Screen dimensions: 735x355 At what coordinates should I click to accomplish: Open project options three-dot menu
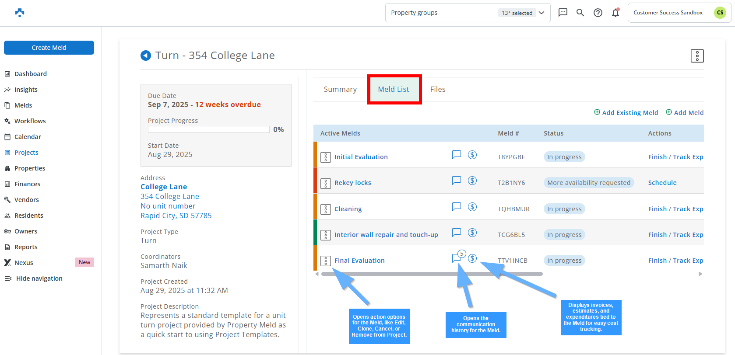tap(697, 56)
